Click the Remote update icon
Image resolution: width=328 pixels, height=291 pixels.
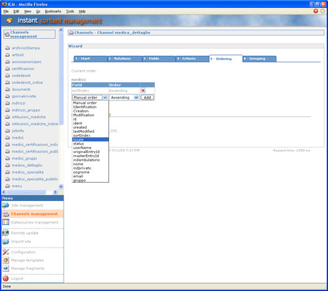(6, 233)
